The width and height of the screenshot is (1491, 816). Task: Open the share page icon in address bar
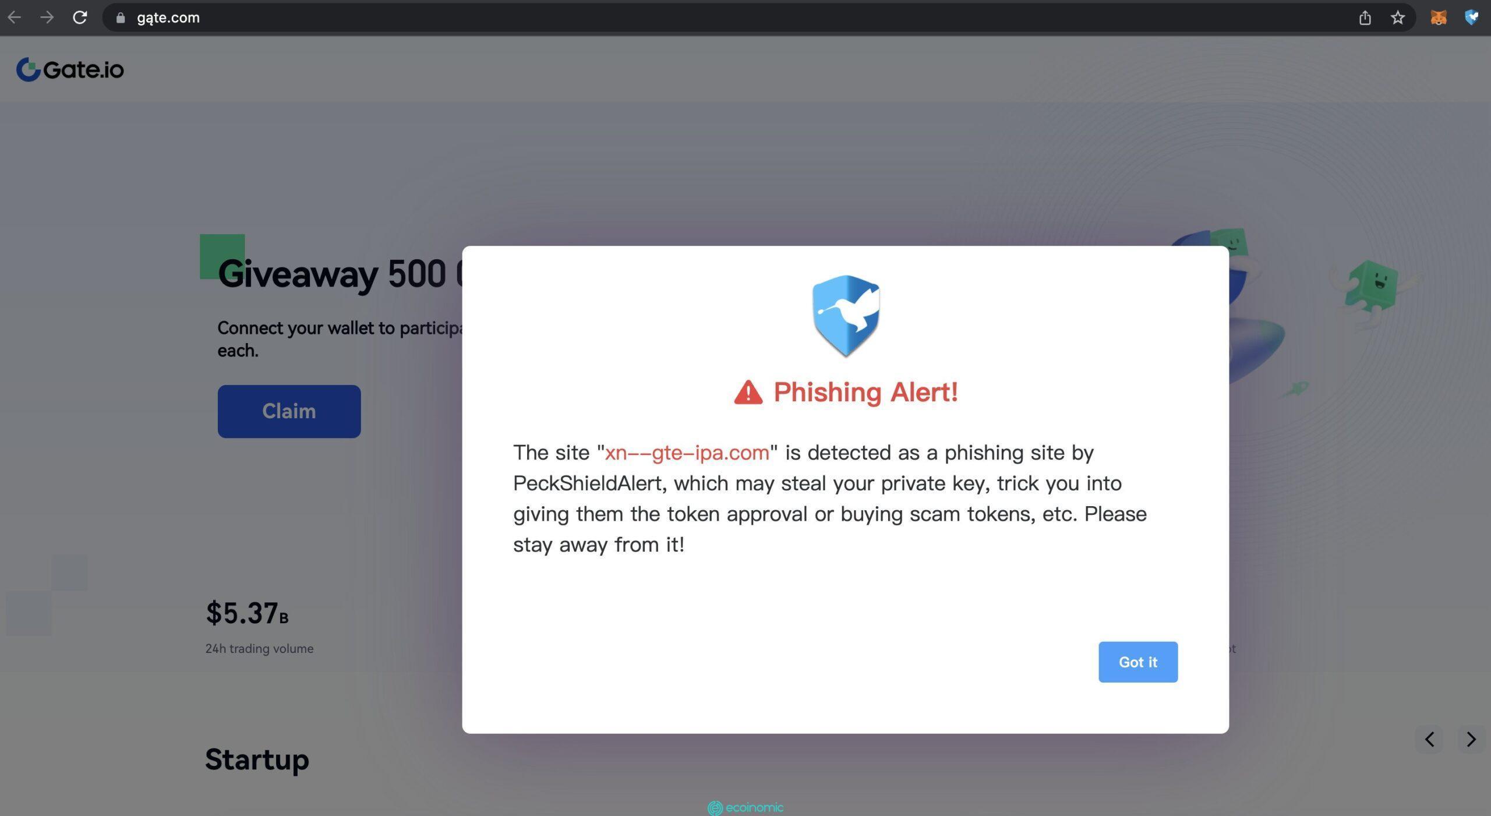(1365, 18)
